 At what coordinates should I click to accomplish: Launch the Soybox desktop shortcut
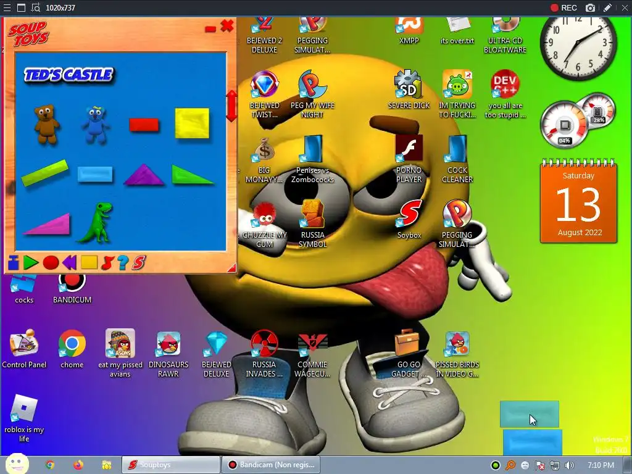click(x=409, y=220)
